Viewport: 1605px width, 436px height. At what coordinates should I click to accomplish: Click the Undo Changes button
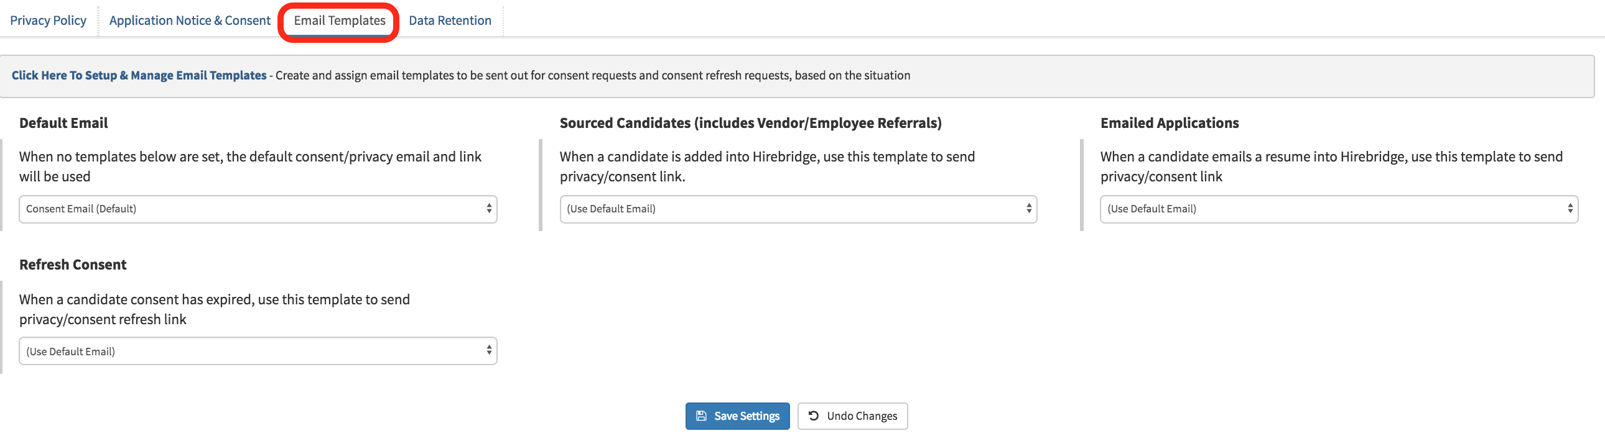point(852,416)
